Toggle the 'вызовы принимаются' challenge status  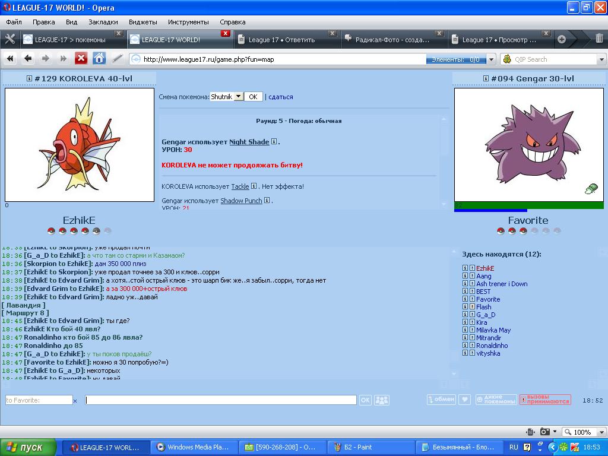tap(545, 400)
